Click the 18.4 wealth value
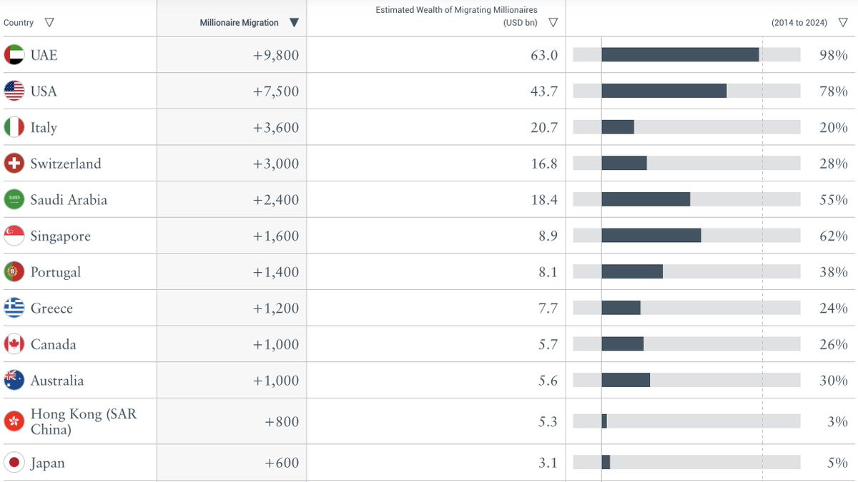 tap(544, 200)
